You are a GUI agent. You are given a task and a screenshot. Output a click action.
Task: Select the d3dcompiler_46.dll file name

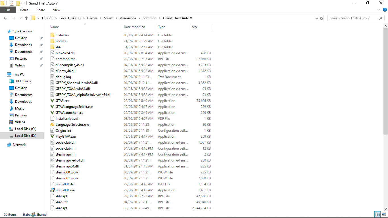pos(70,65)
